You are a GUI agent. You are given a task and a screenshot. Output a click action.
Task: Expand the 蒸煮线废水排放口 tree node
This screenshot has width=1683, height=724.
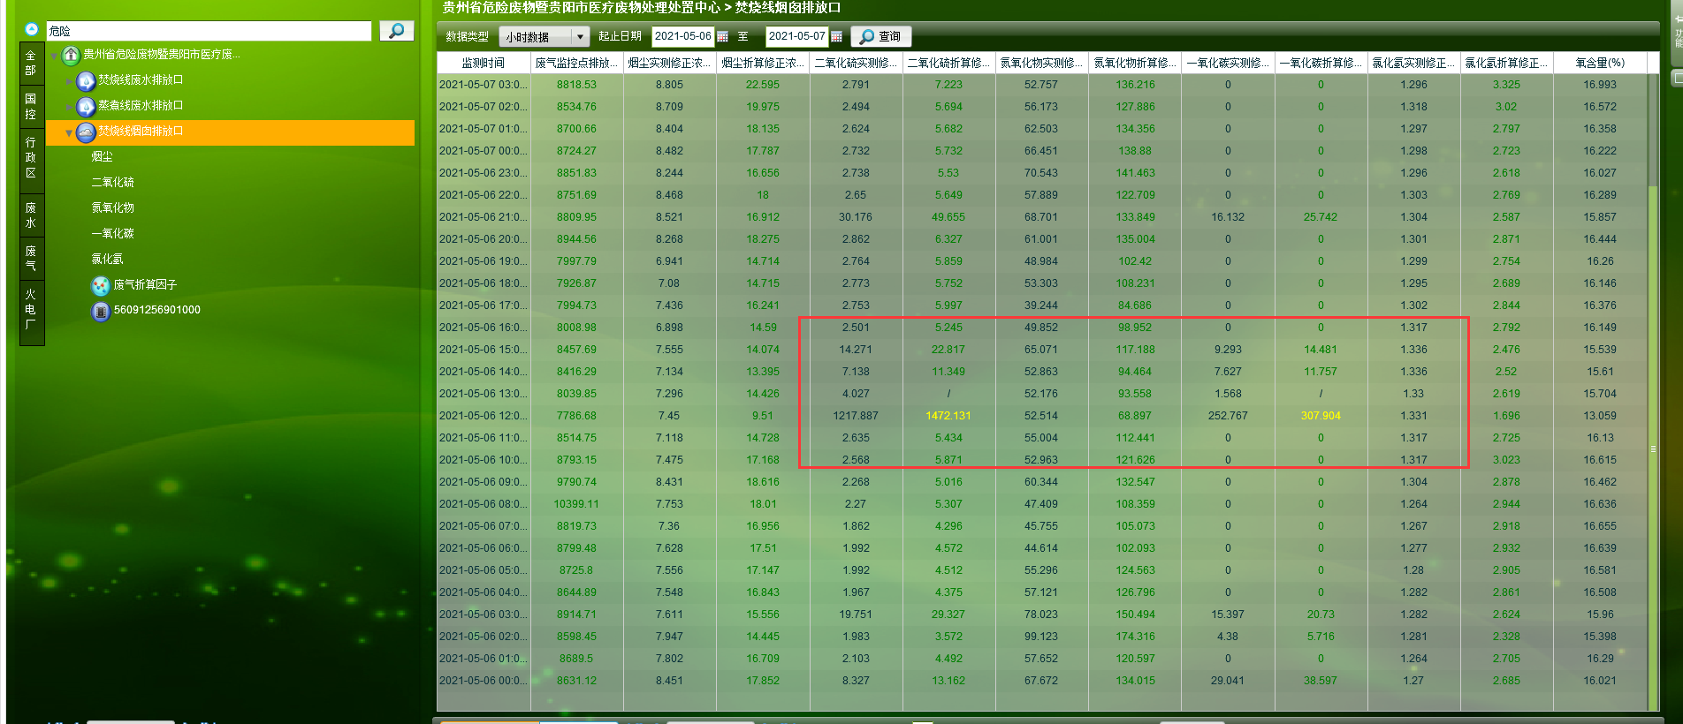point(70,107)
